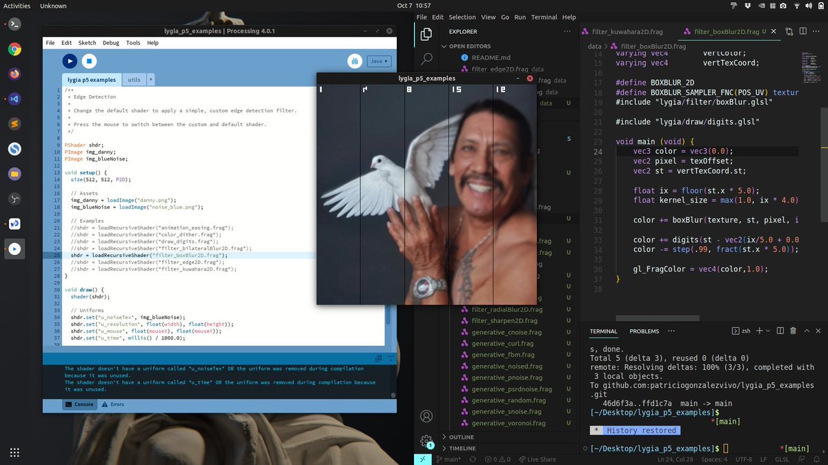
Task: Switch to the utils tab in Processing
Action: coord(134,80)
